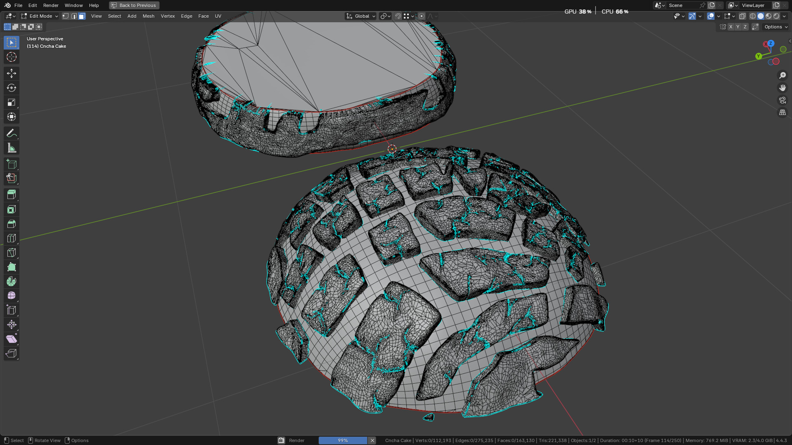Open the Window menu
Viewport: 792px width, 445px height.
pos(73,5)
